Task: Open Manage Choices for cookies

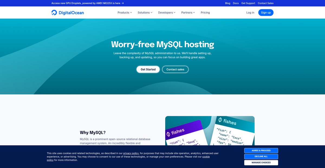Action: (x=261, y=163)
